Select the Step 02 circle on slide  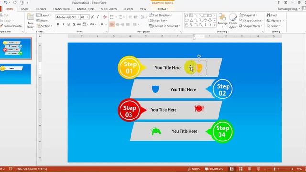pos(223,89)
